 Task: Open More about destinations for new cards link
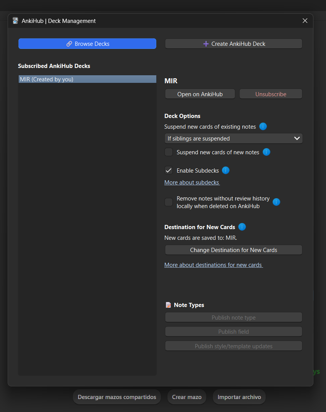click(214, 265)
